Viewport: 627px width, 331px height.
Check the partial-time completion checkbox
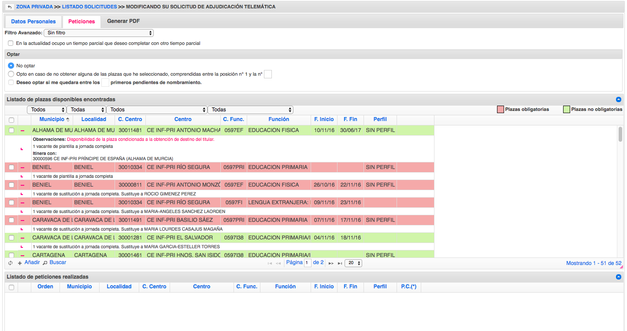(x=11, y=43)
